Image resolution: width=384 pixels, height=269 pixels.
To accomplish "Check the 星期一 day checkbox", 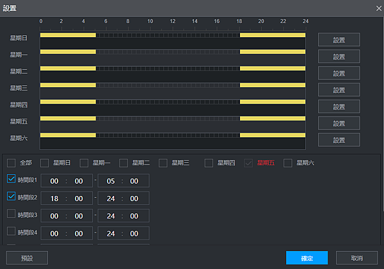I will 84,163.
